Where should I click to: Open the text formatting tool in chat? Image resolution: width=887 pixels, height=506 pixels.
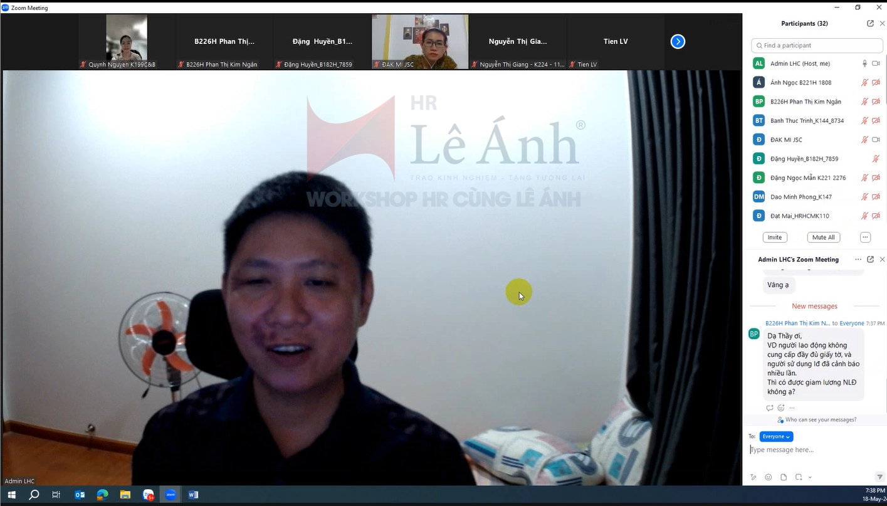click(x=753, y=477)
